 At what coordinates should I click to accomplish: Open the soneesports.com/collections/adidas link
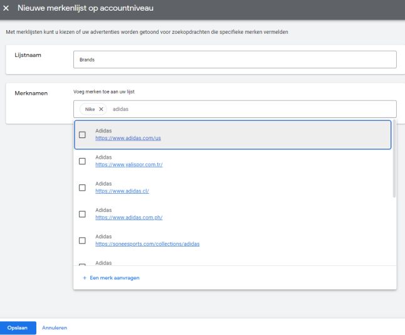147,243
